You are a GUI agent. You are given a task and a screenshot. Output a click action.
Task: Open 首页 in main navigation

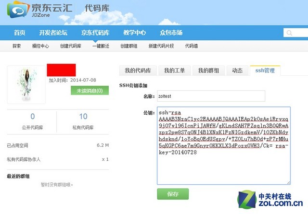click(19, 33)
